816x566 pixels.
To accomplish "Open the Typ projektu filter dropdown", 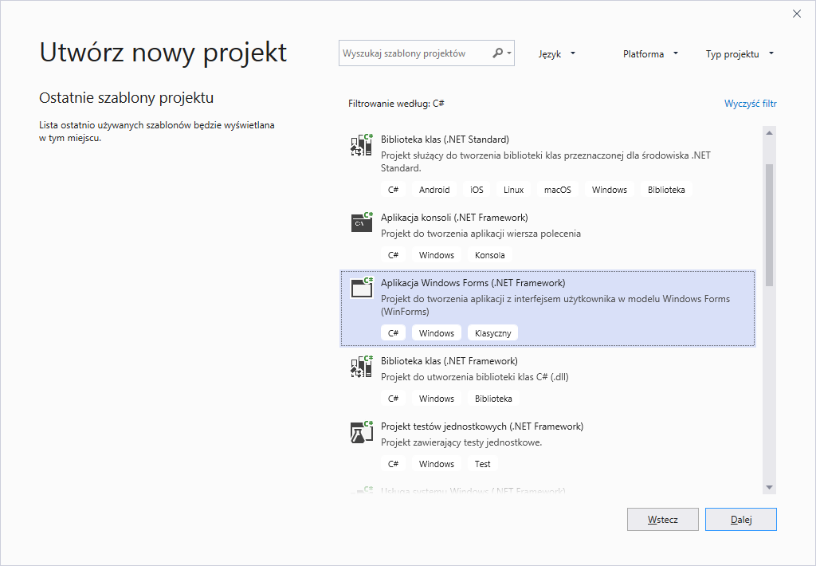I will [739, 53].
